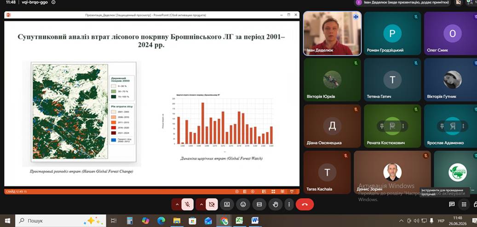477x227 pixels.
Task: Click muted mic icon on Денис Зорин tile
Action: tap(425, 156)
